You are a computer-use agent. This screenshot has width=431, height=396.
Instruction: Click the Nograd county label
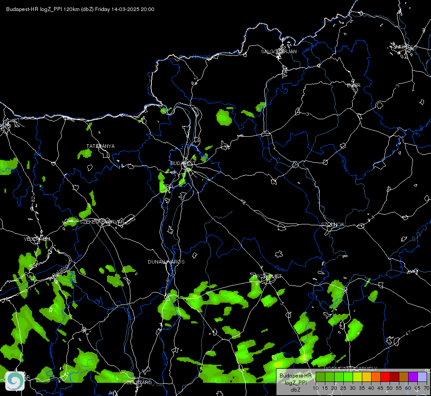[201, 57]
